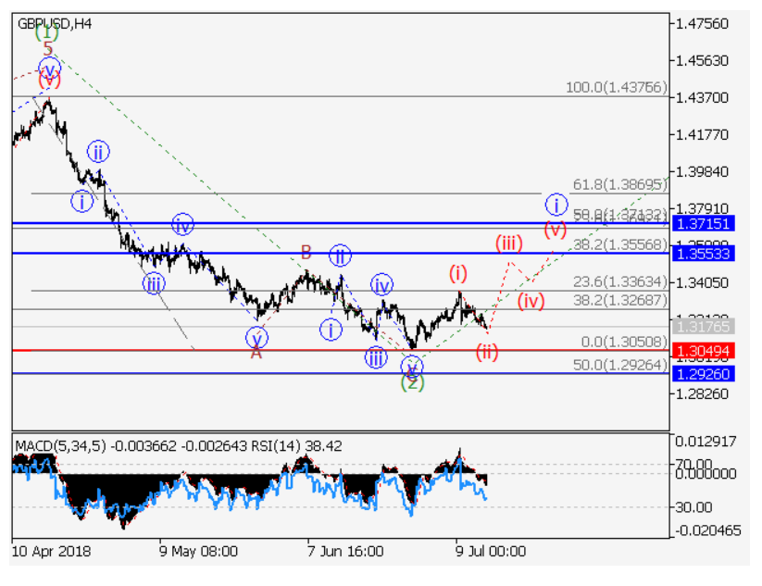Screen dimensions: 762x586
Task: Click the red wave (ii) marker
Action: point(487,351)
